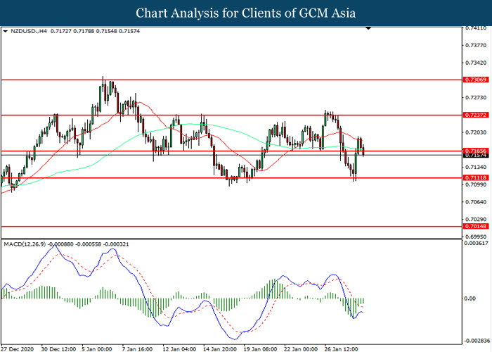Viewport: 492px width, 352px height.
Task: Click the -0.002836 MACD scale value
Action: pos(476,339)
